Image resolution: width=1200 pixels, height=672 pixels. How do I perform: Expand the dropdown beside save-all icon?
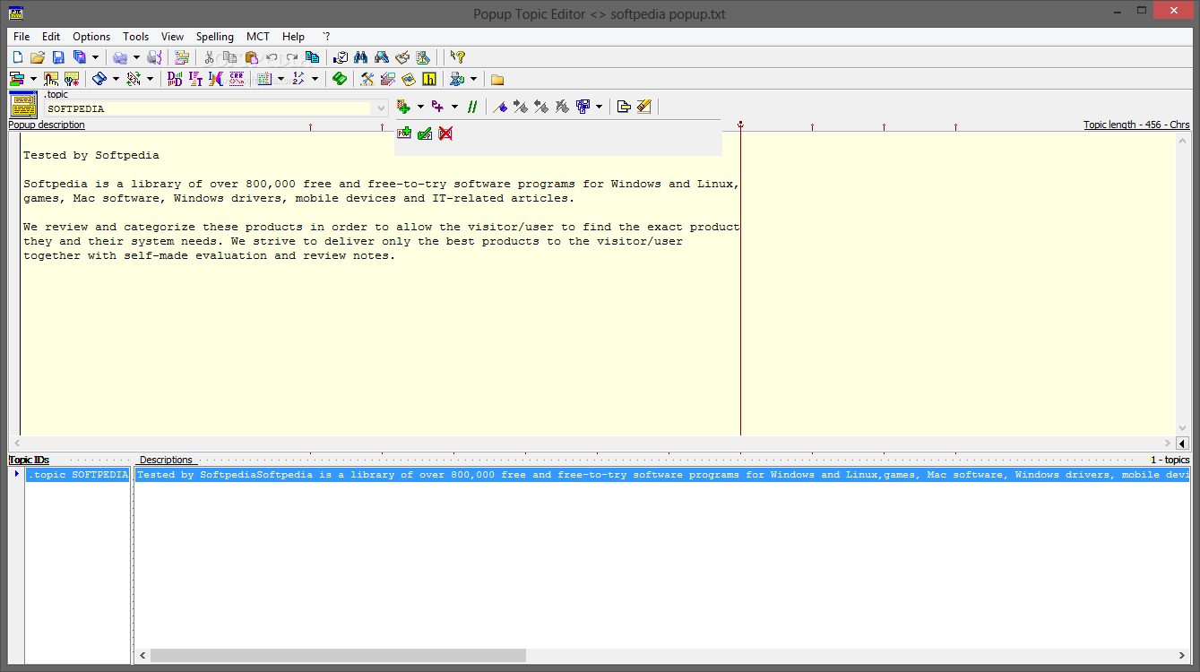point(95,57)
